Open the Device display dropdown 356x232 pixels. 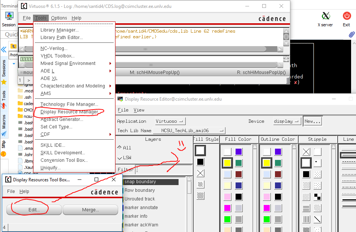click(287, 121)
